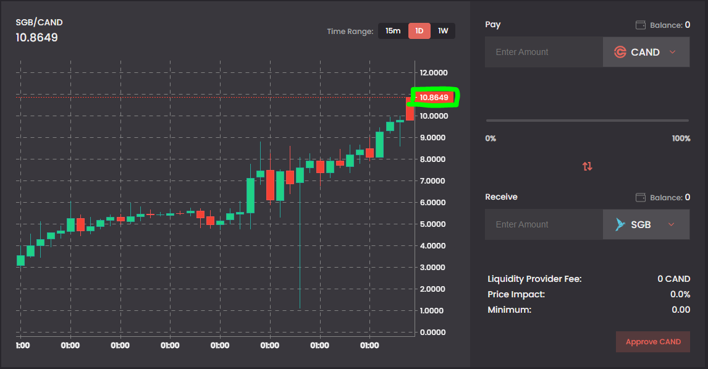Click the swap direction arrows icon
Image resolution: width=708 pixels, height=369 pixels.
pyautogui.click(x=587, y=166)
